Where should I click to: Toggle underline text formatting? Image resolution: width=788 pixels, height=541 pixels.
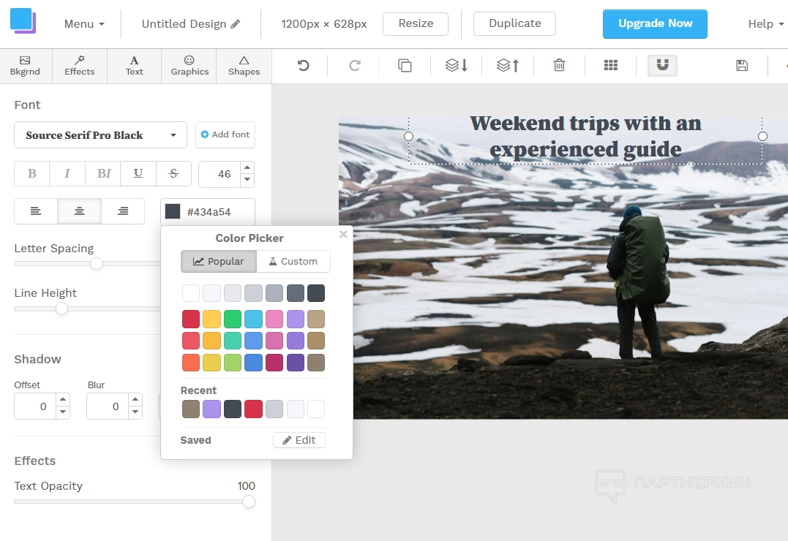coord(138,174)
